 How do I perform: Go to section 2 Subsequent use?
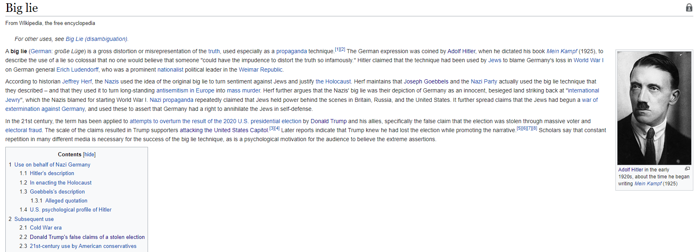[34, 219]
